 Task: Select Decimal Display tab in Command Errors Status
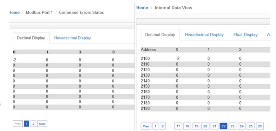click(31, 38)
